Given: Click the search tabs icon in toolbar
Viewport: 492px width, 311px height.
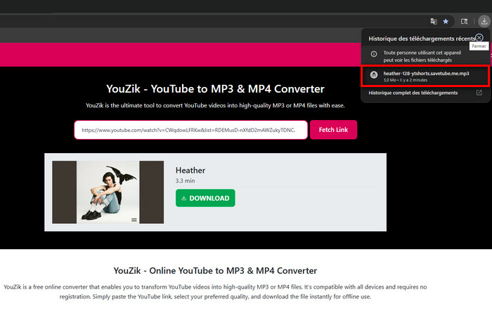Looking at the screenshot, I should click(x=464, y=21).
